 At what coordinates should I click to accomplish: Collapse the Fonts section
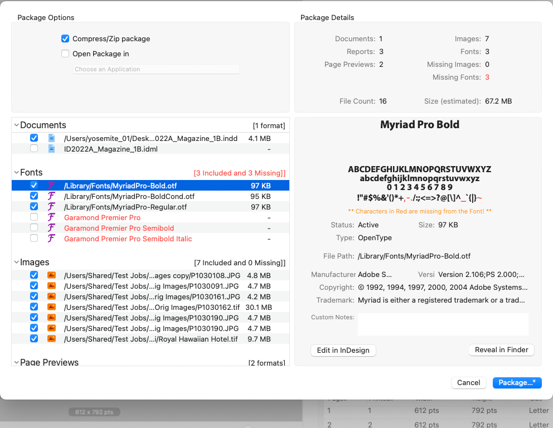pyautogui.click(x=16, y=172)
